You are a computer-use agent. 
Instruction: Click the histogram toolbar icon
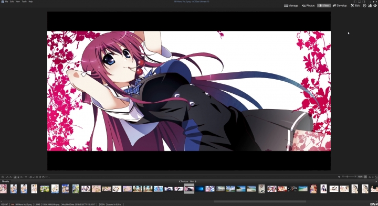pyautogui.click(x=40, y=177)
